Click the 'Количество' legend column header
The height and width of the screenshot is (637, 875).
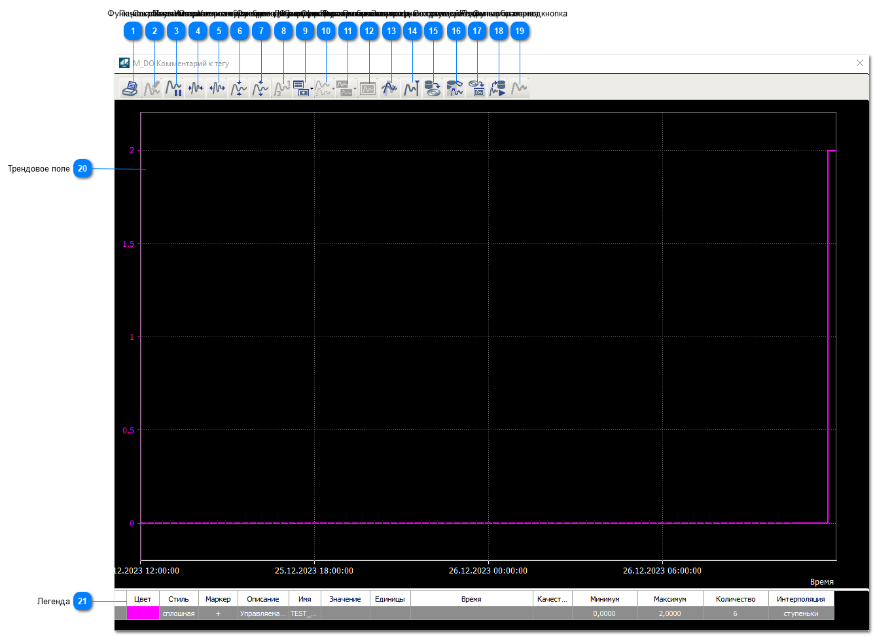tap(736, 599)
